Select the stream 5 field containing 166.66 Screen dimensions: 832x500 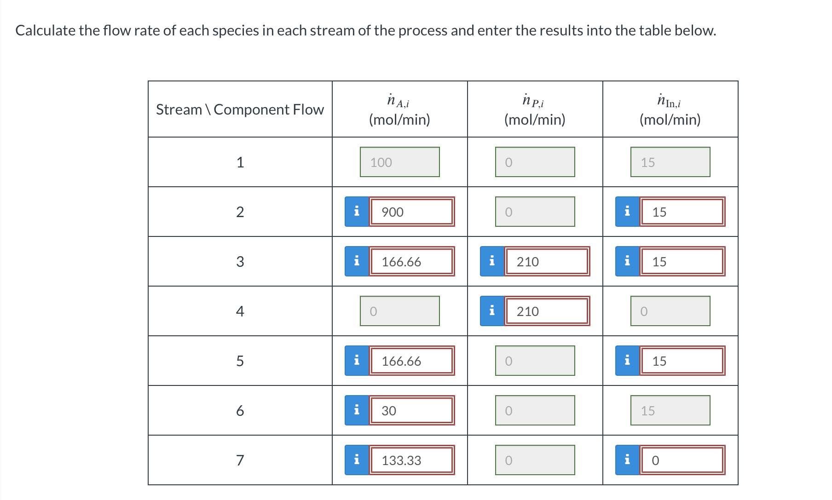pyautogui.click(x=412, y=361)
